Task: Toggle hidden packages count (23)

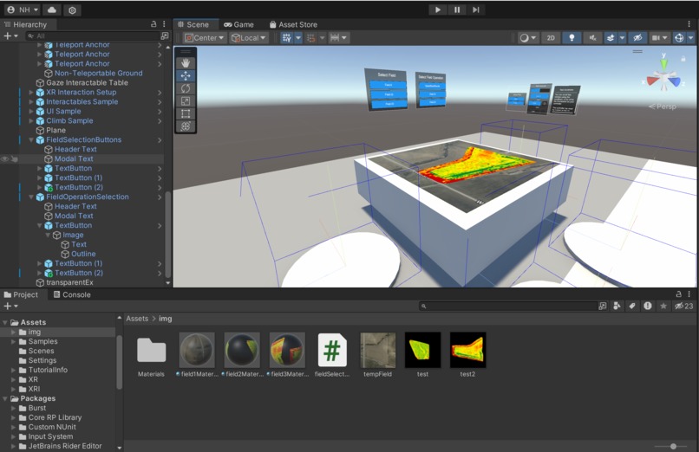Action: point(684,306)
